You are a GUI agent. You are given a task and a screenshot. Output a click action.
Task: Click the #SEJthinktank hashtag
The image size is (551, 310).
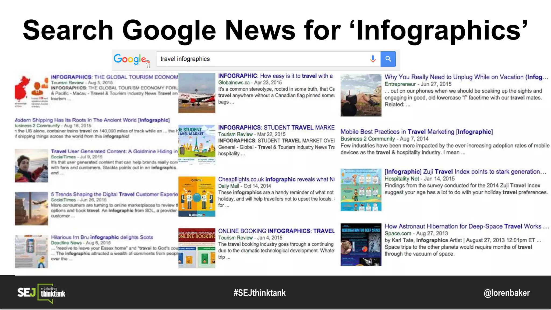[260, 293]
